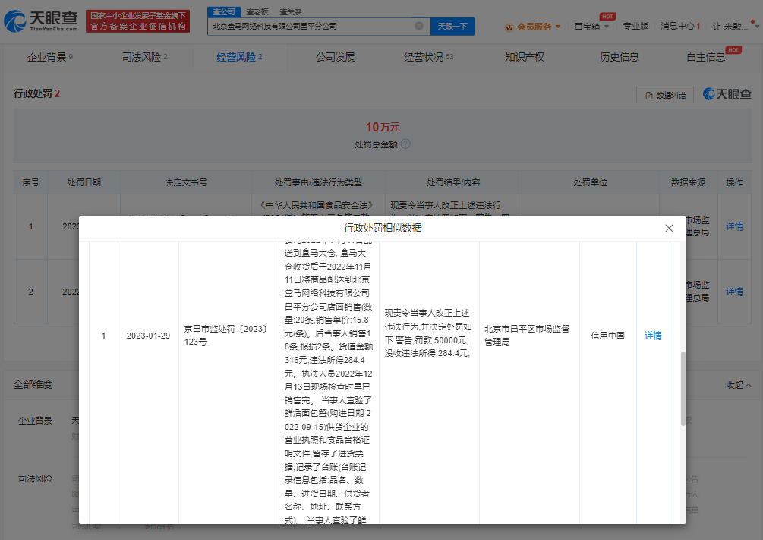Click the 数据纠错 button
This screenshot has height=540, width=763.
click(x=665, y=96)
